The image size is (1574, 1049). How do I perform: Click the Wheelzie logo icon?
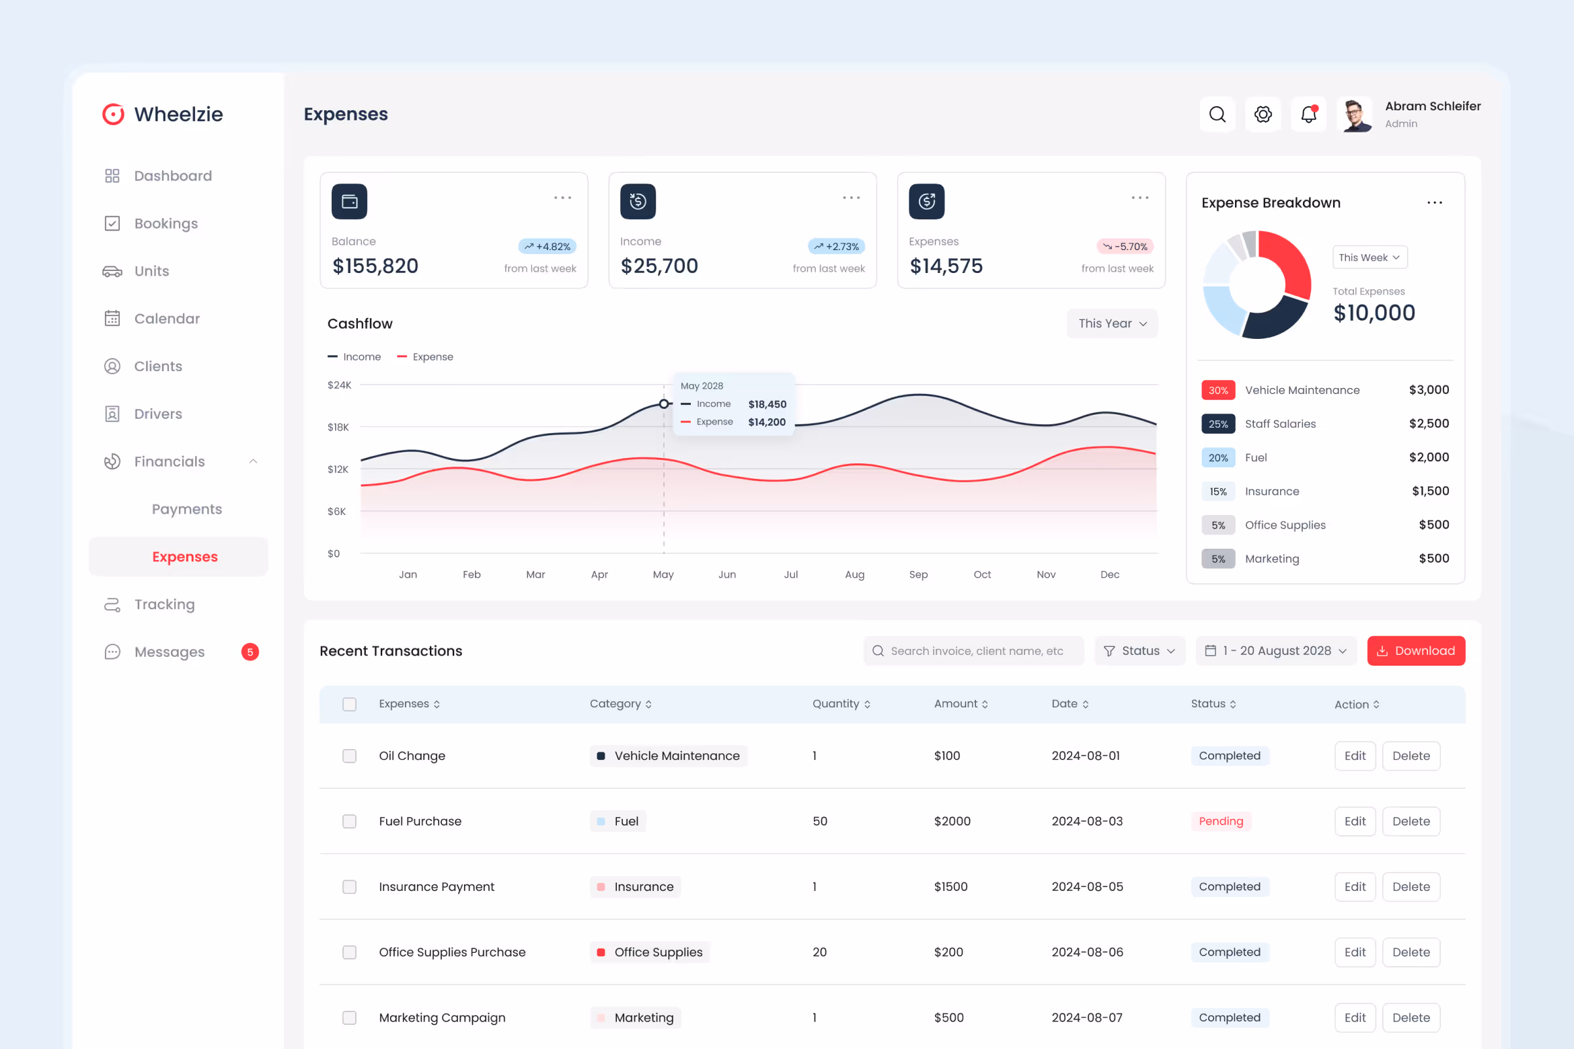(113, 114)
